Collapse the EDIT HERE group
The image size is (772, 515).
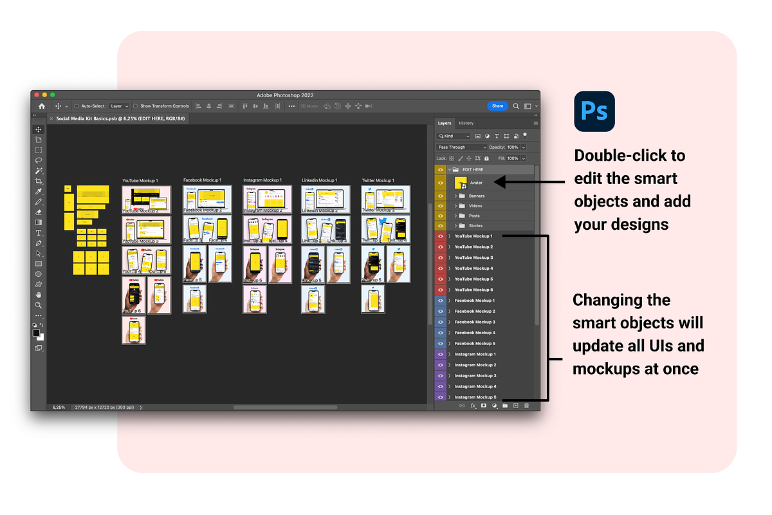pos(450,169)
